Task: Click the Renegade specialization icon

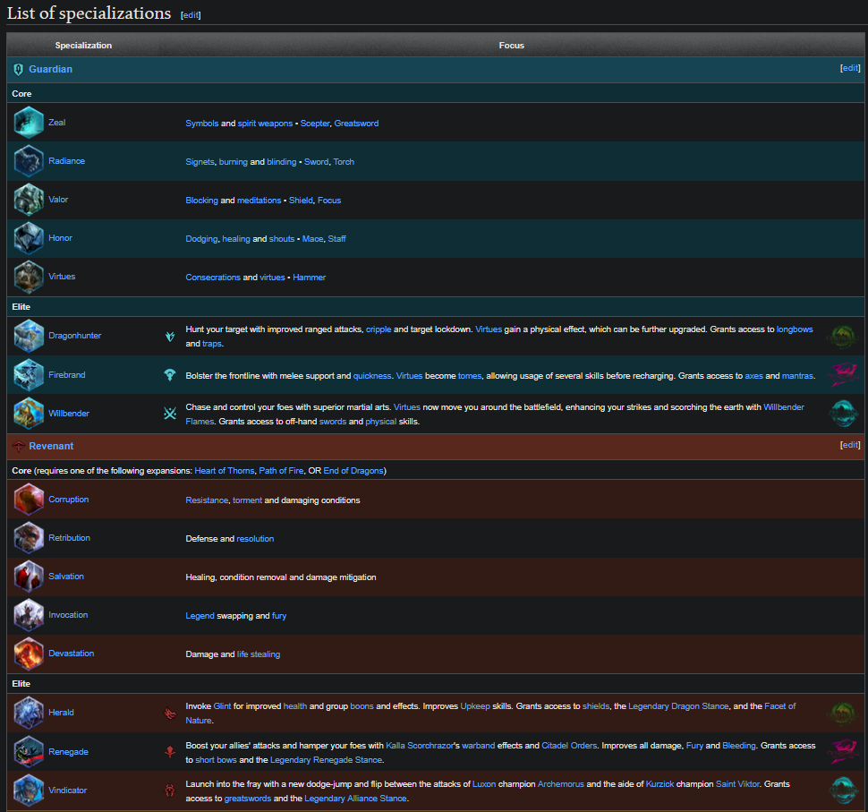Action: 29,752
